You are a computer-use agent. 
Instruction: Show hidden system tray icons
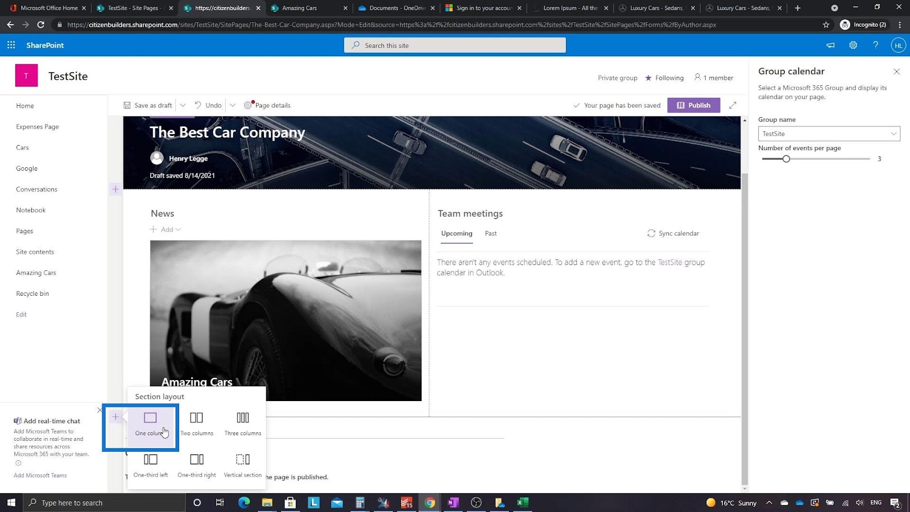pos(769,502)
